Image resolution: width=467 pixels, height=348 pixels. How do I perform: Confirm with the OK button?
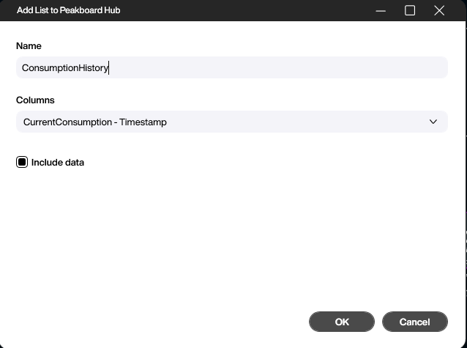pos(342,322)
